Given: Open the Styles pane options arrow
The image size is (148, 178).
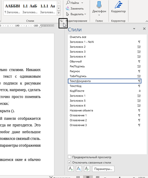Looking at the screenshot, I should click(x=134, y=29).
